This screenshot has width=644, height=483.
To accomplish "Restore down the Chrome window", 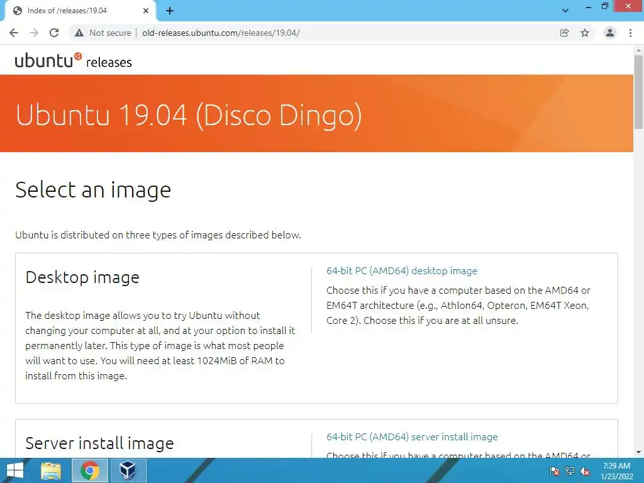I will (604, 6).
